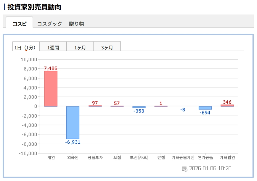
Task: Click the -8 value for 기타금융기관
Action: (183, 110)
